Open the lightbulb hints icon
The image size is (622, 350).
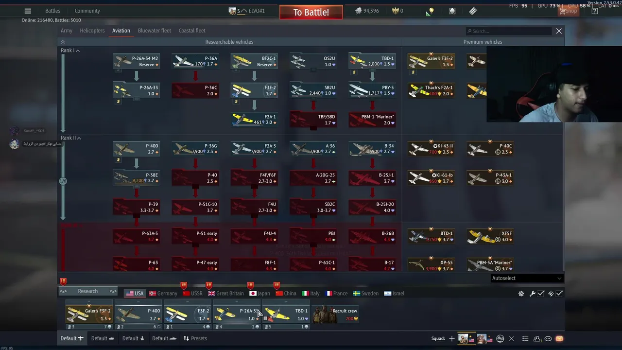coord(431,11)
